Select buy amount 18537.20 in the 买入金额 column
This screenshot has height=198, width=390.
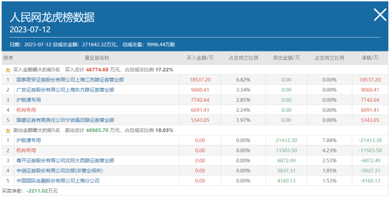click(200, 80)
